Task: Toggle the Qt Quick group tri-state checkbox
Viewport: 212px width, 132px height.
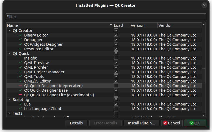Action: (x=116, y=53)
